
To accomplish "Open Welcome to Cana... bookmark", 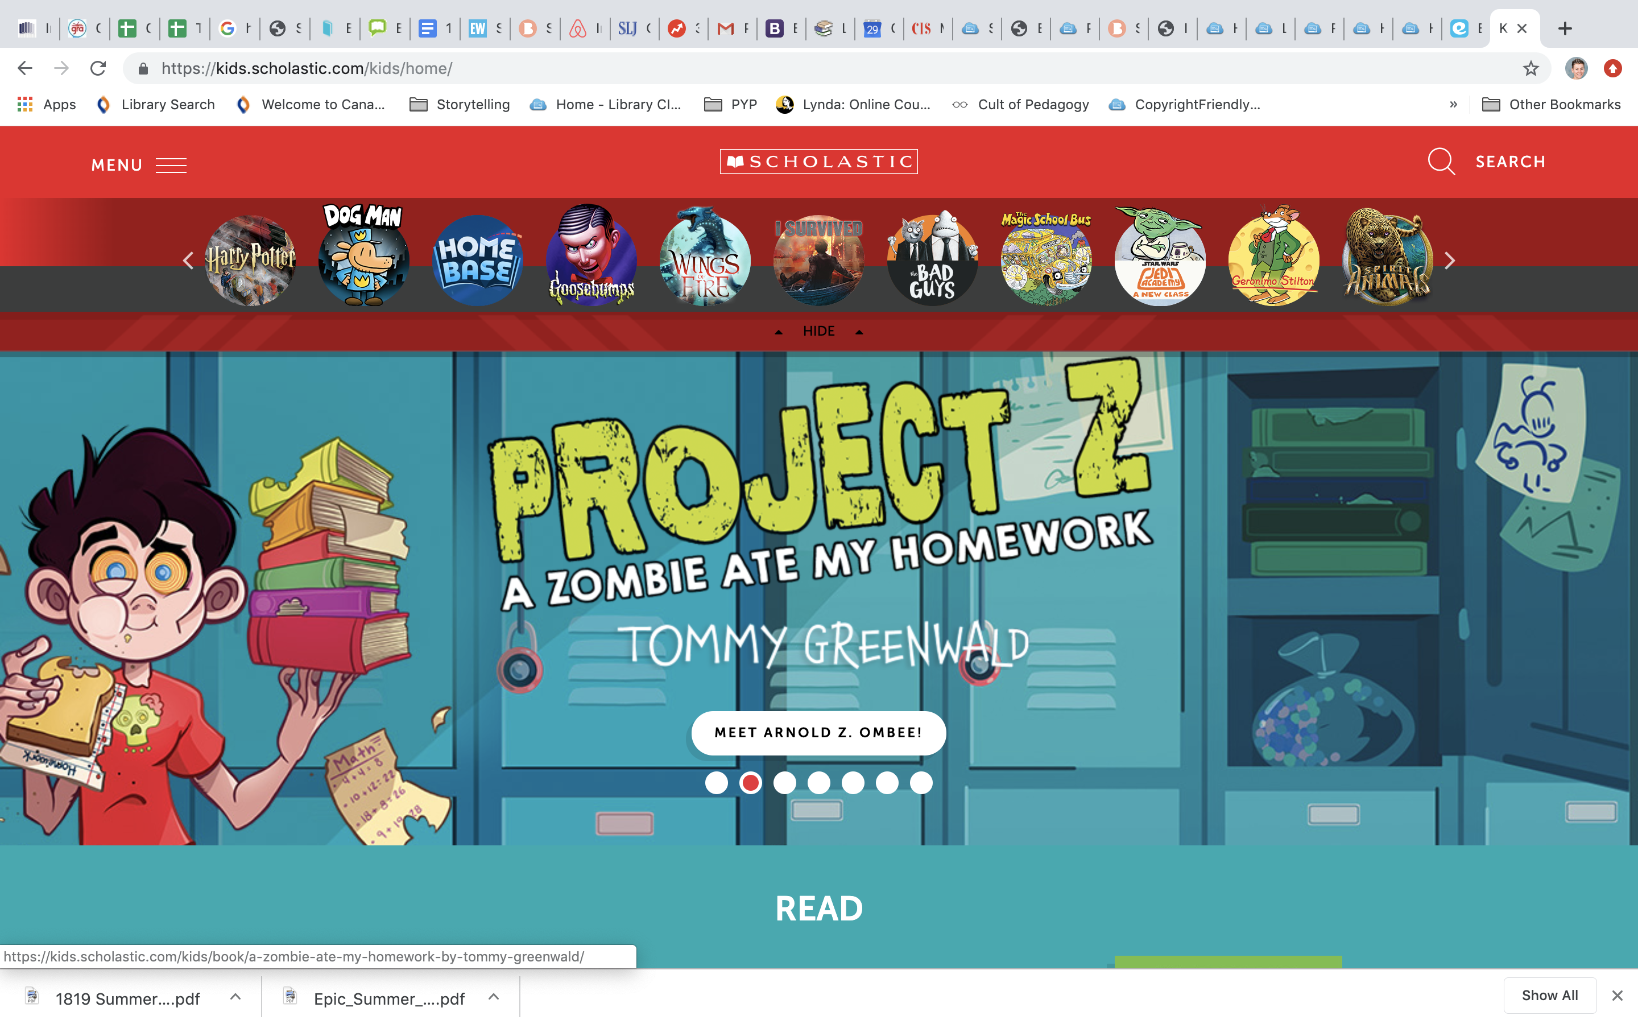I will pyautogui.click(x=311, y=104).
